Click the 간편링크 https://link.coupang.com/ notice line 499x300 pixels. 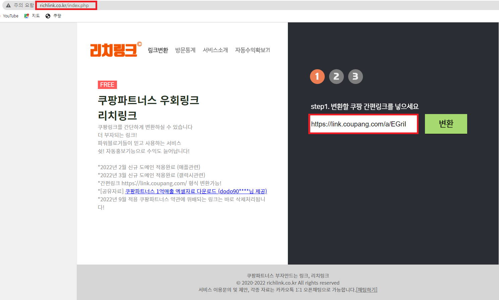pos(160,183)
